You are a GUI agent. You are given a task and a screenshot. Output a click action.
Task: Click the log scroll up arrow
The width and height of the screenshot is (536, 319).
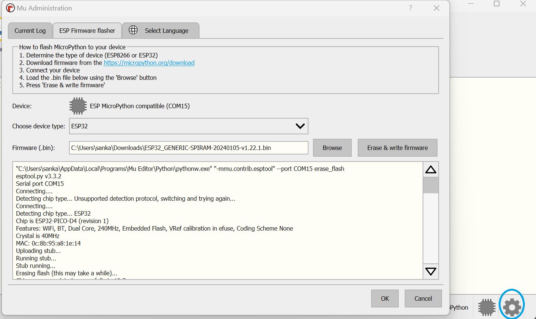(x=431, y=170)
